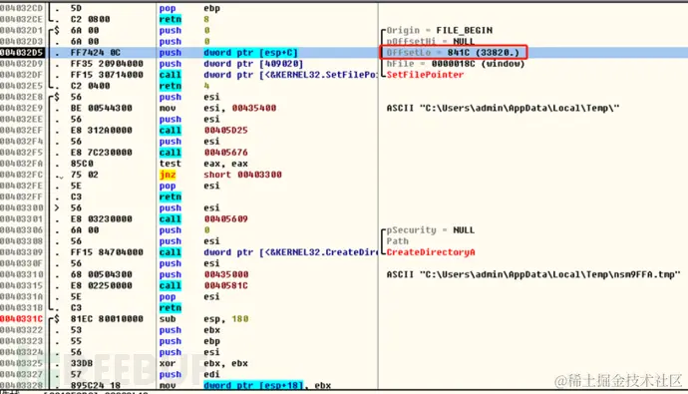Viewport: 688px width, 394px height.
Task: Select the Origin = FILE_BEGIN comment
Action: 439,30
